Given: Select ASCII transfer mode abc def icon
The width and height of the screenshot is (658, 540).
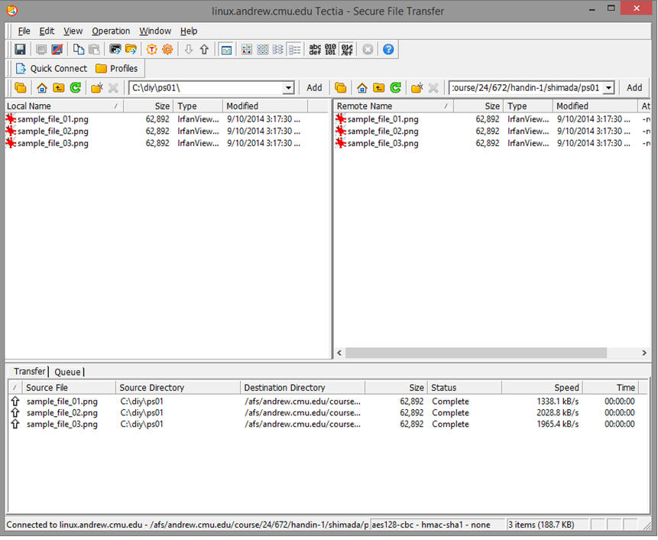Looking at the screenshot, I should tap(315, 50).
